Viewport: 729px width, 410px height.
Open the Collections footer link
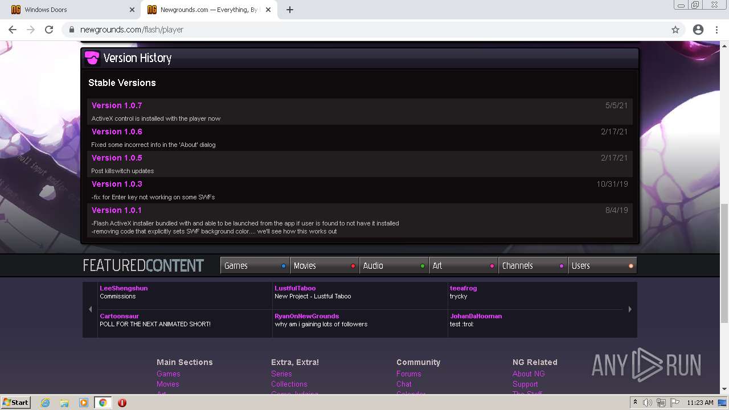click(289, 384)
